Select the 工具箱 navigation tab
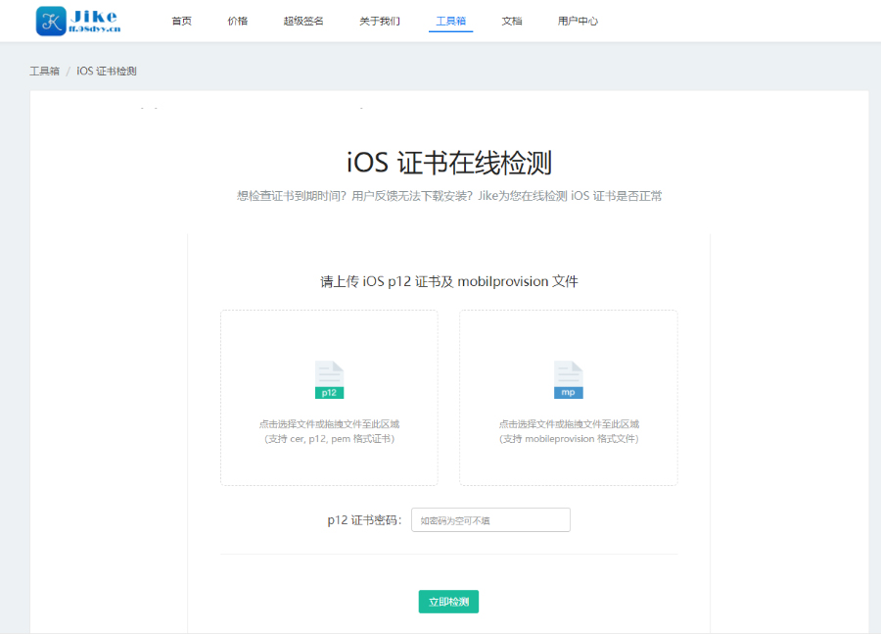The height and width of the screenshot is (634, 881). tap(450, 22)
